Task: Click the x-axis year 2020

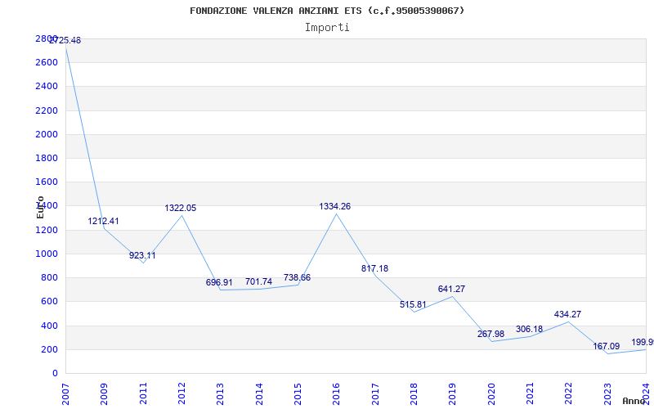Action: (491, 394)
